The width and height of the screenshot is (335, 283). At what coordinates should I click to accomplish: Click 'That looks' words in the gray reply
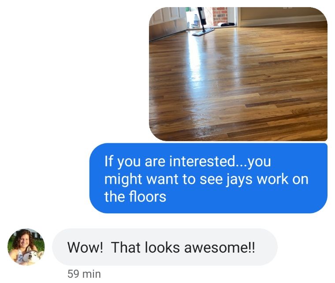[145, 247]
